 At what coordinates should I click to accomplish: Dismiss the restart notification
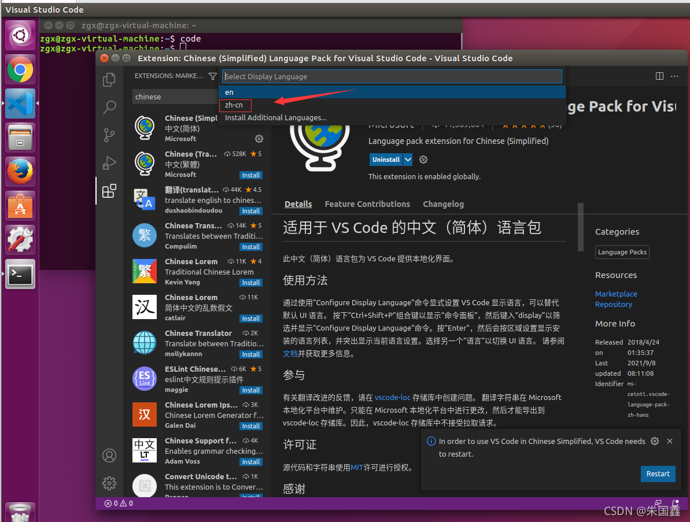point(670,441)
